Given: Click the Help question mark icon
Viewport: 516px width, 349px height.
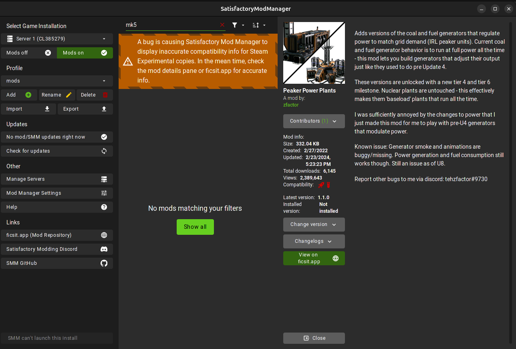Looking at the screenshot, I should pyautogui.click(x=104, y=207).
